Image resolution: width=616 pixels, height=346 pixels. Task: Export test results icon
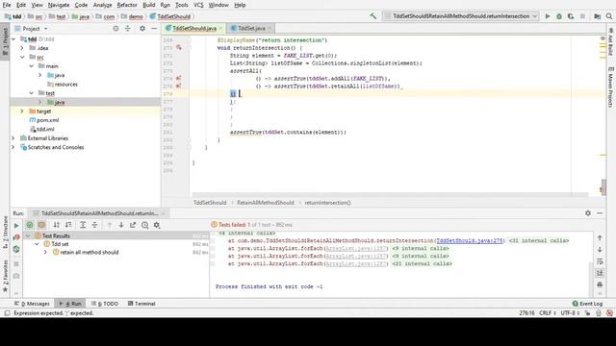(133, 225)
